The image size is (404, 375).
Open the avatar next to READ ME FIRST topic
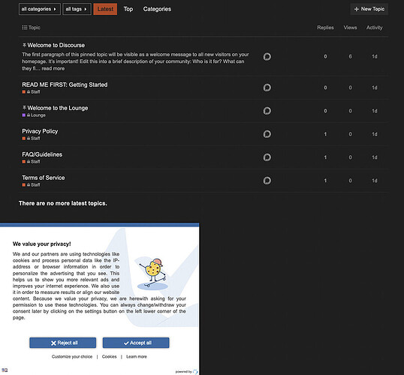coord(267,88)
